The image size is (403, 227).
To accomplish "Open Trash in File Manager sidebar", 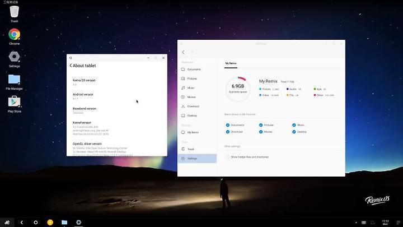I will coord(197,149).
